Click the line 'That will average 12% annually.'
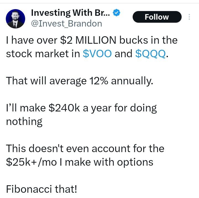The height and width of the screenshot is (198, 199). [80, 81]
